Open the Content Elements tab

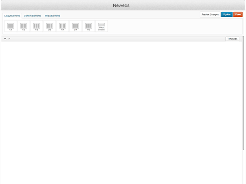pyautogui.click(x=33, y=16)
